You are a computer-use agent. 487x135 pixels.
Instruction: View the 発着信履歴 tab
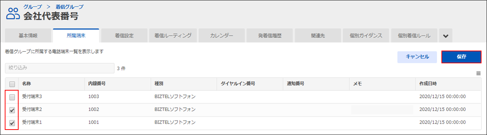click(270, 36)
